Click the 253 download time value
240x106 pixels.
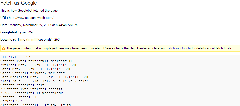[57, 39]
